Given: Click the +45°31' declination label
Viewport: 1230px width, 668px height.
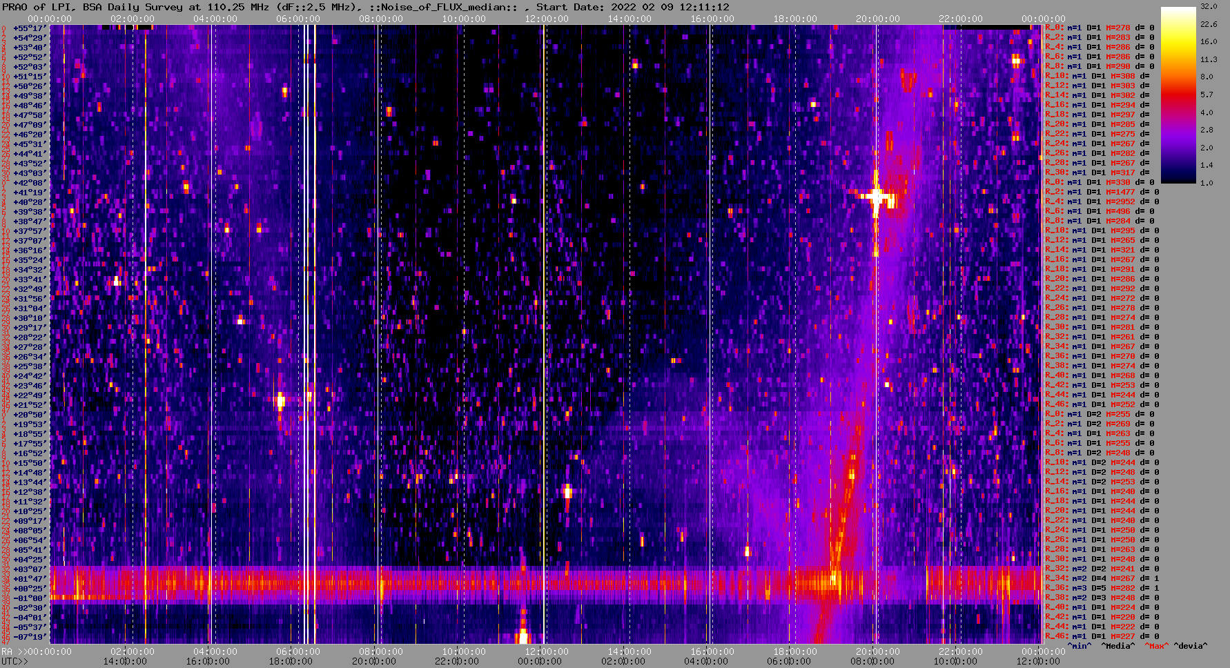Looking at the screenshot, I should coord(30,144).
